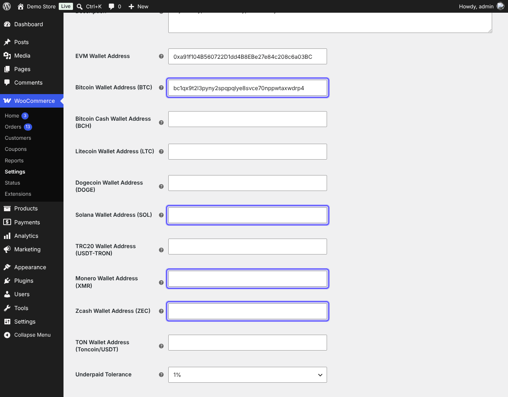Open the Media library menu
The image size is (508, 397).
(32, 56)
